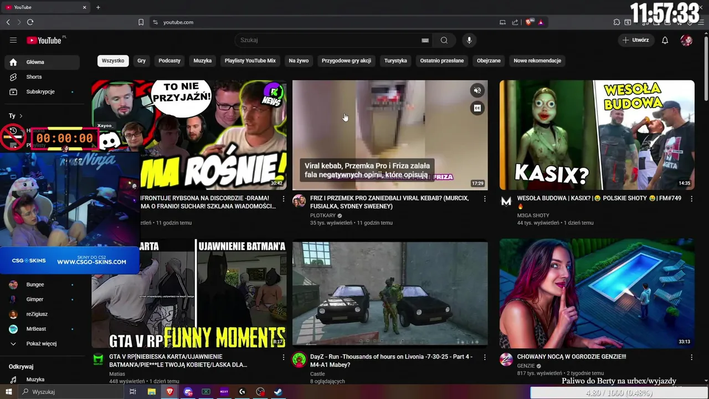709x399 pixels.
Task: Open PLOTKARY channel avatar
Action: (299, 201)
